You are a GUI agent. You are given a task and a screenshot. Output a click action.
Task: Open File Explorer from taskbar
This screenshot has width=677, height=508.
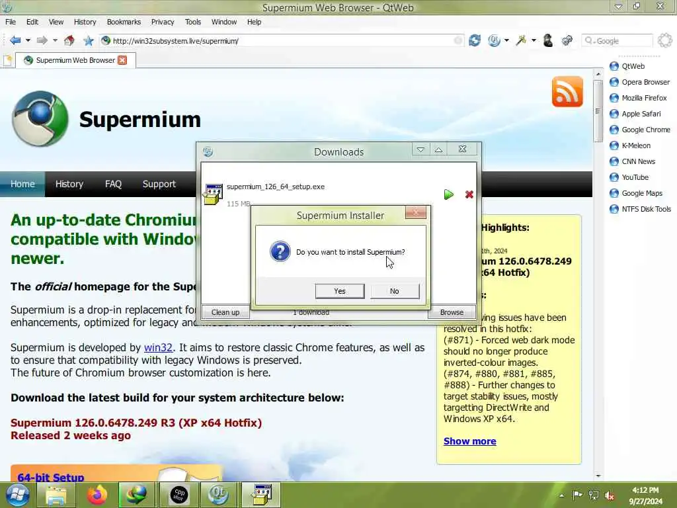tap(56, 495)
